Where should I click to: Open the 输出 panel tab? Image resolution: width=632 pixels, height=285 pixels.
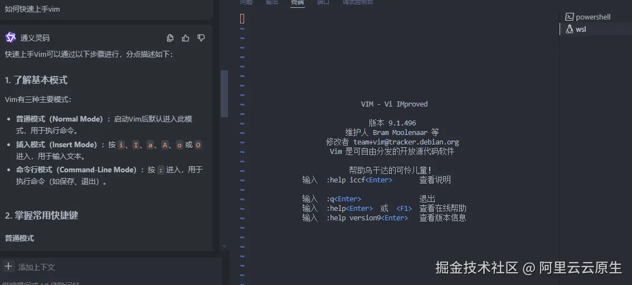[x=272, y=2]
